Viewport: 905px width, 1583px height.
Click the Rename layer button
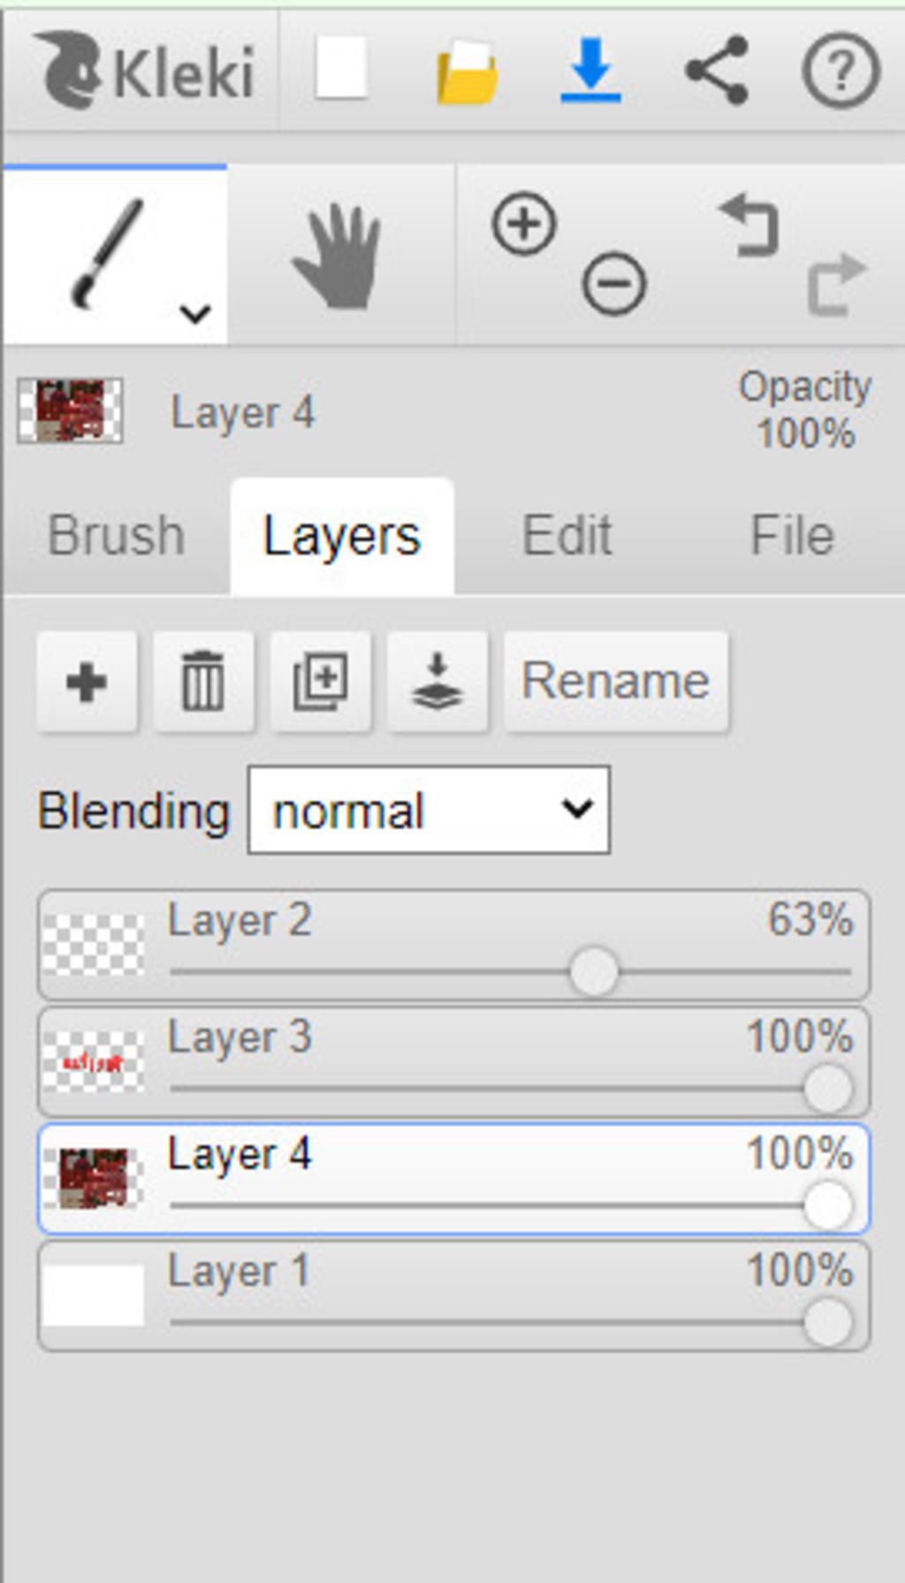(616, 681)
